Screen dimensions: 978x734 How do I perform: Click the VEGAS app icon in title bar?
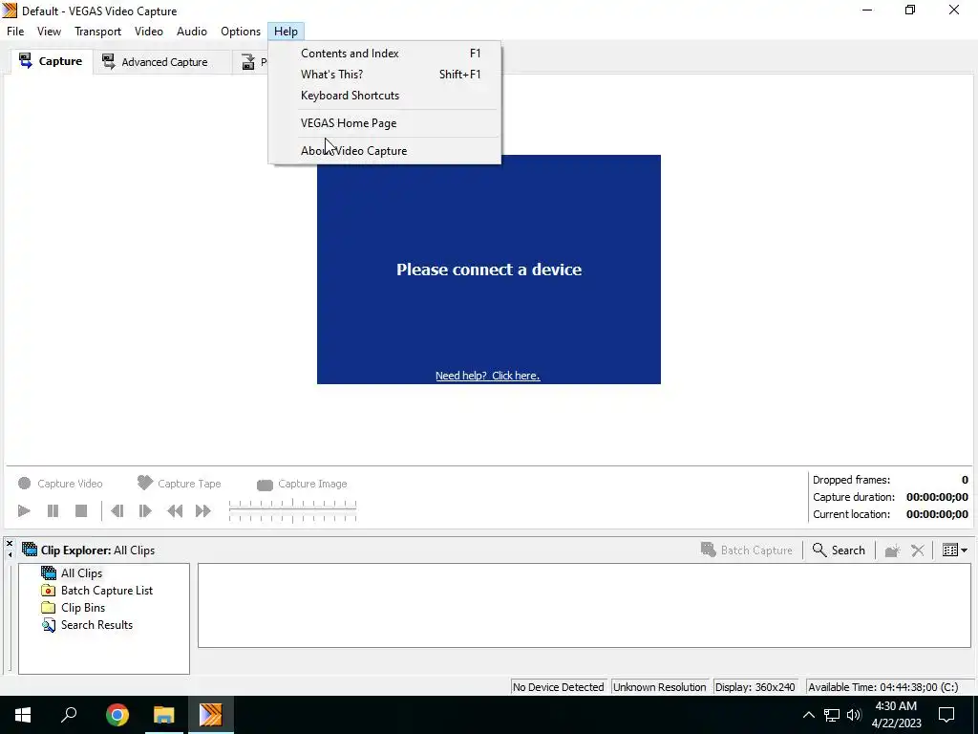[x=10, y=11]
